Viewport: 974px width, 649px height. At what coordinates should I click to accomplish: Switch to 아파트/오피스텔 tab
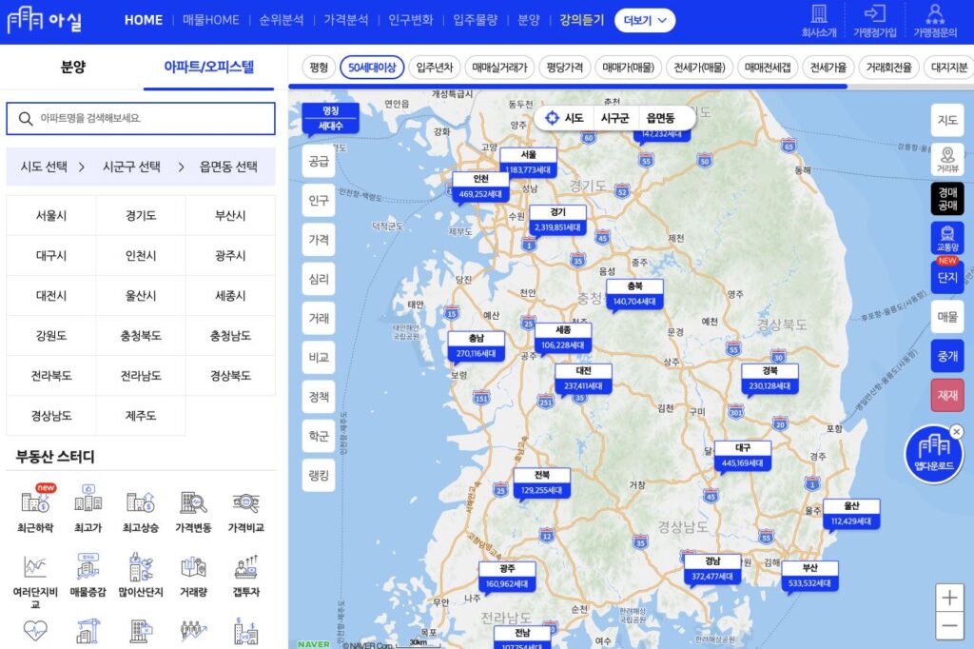[208, 68]
